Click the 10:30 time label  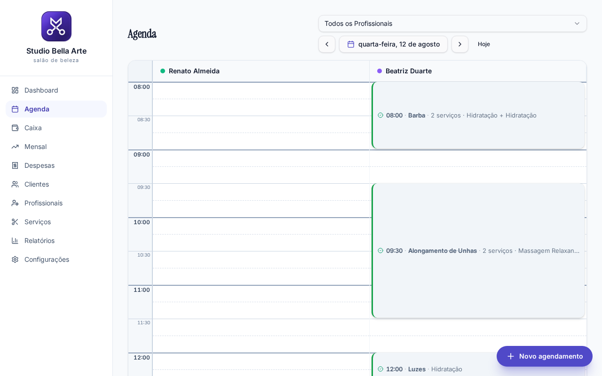coord(143,255)
